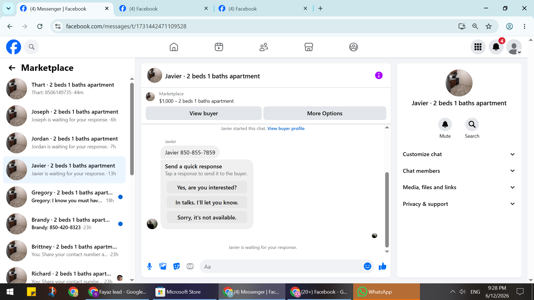
Task: Open the browser zoom magnifier icon
Action: (x=475, y=26)
